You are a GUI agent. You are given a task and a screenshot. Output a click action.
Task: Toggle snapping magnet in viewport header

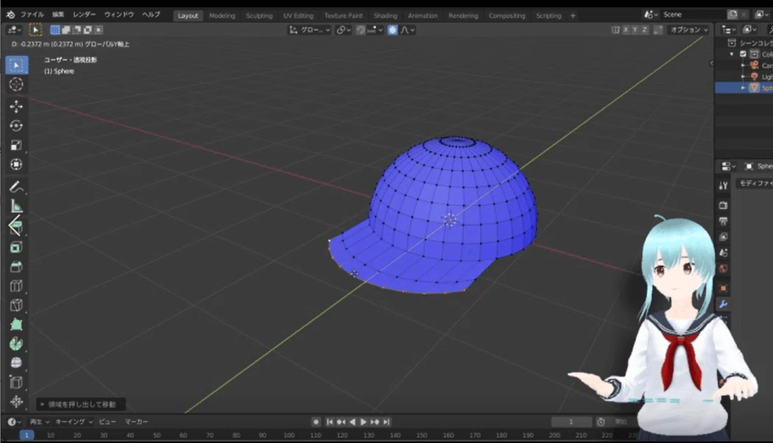361,30
